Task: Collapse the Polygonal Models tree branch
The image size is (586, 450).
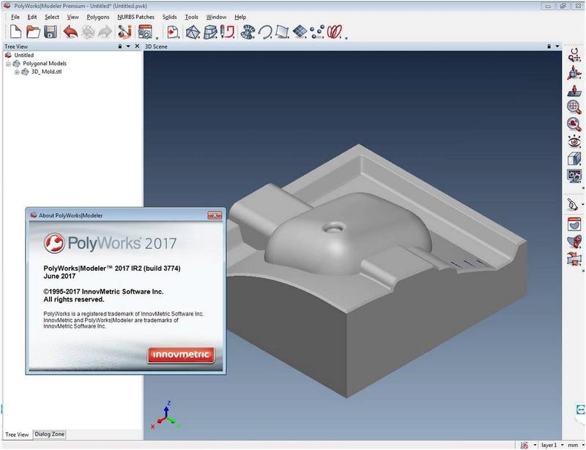Action: tap(8, 64)
